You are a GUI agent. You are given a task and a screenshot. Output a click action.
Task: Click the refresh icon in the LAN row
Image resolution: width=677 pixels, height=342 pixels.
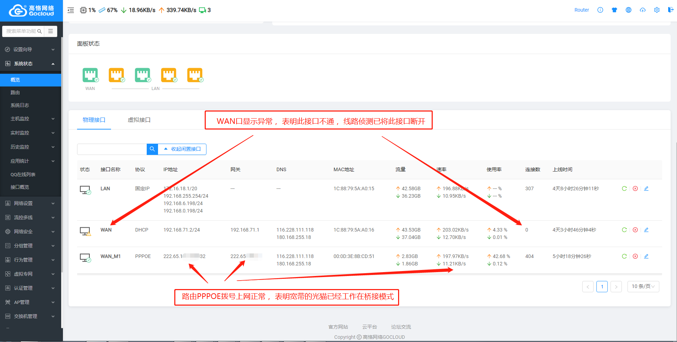tap(624, 188)
